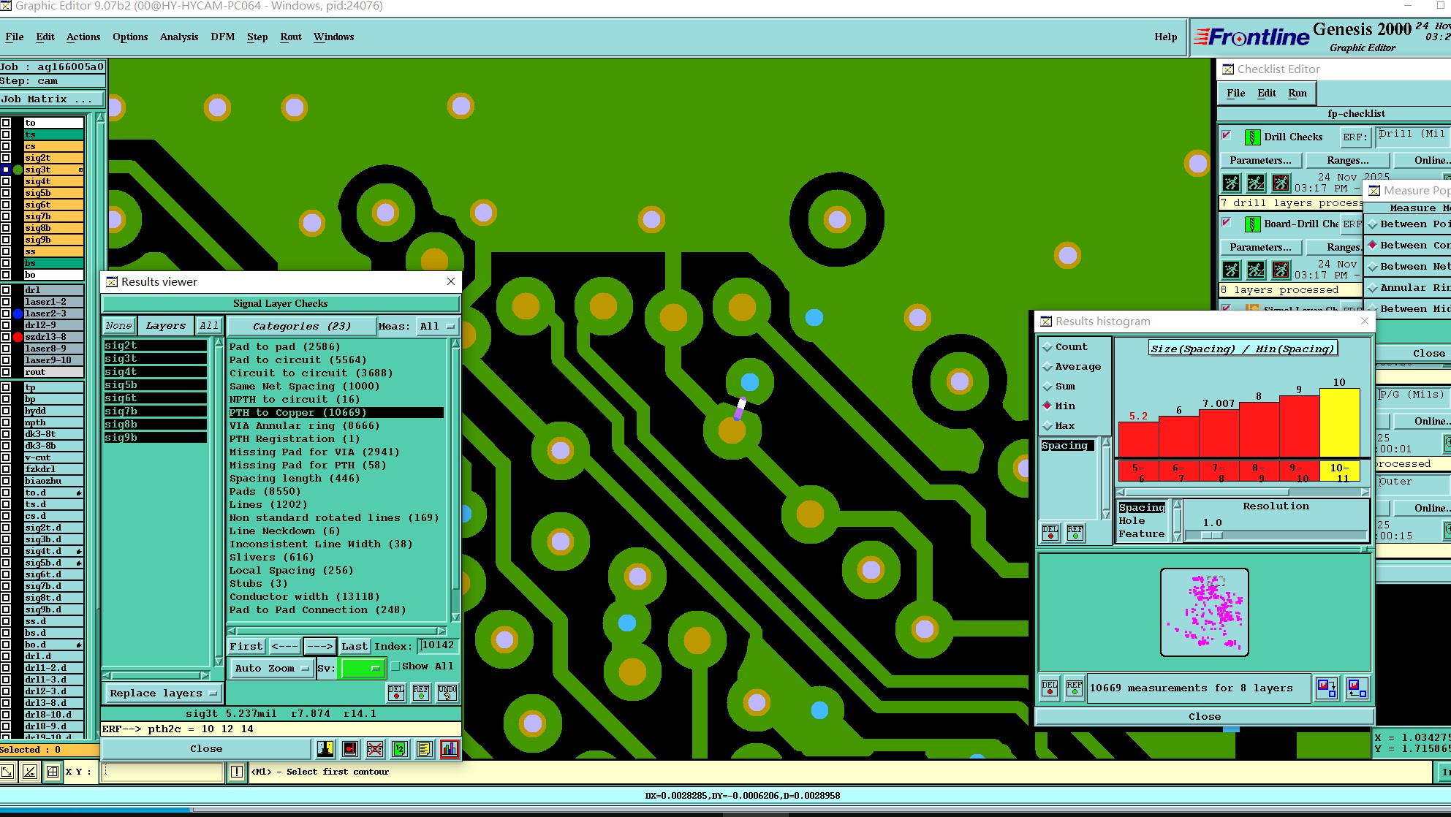Image resolution: width=1451 pixels, height=817 pixels.
Task: Click the histogram icon in Results viewer
Action: [x=449, y=749]
